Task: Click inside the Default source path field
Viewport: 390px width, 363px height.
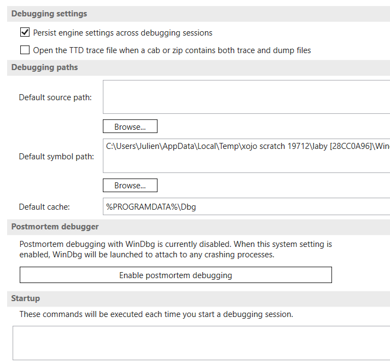Action: pyautogui.click(x=246, y=97)
